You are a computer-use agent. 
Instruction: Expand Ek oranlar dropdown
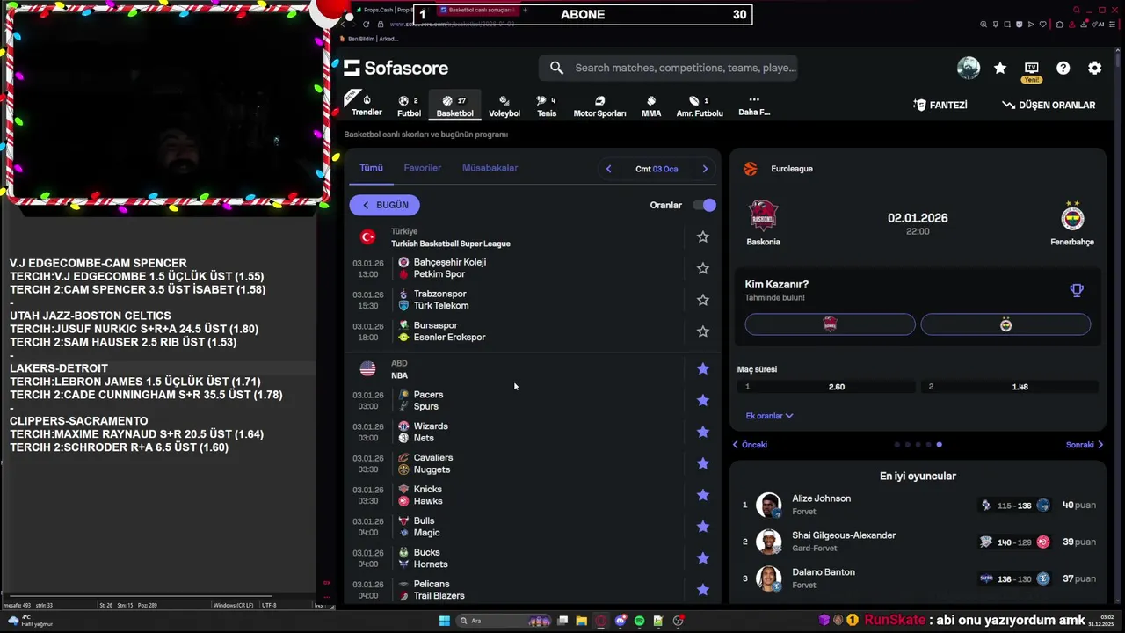(x=769, y=416)
